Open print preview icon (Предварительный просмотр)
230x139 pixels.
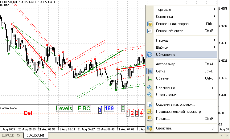click(150, 112)
